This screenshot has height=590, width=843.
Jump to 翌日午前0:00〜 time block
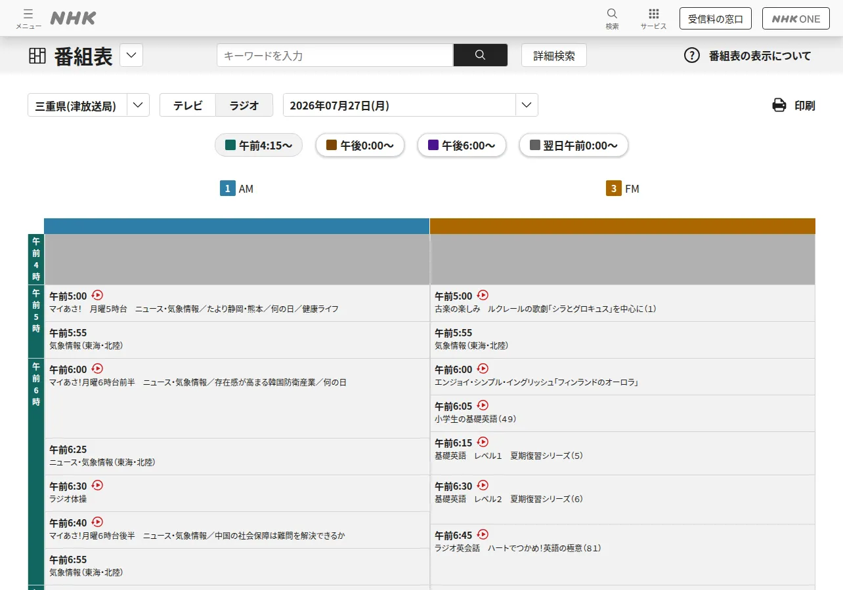pos(573,145)
